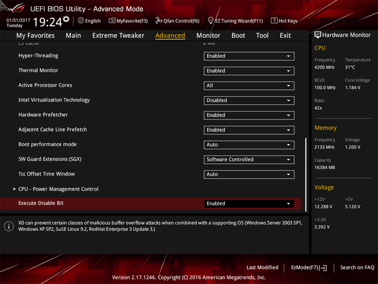This screenshot has width=378, height=284.
Task: Click the 19:24 clock display
Action: click(47, 22)
